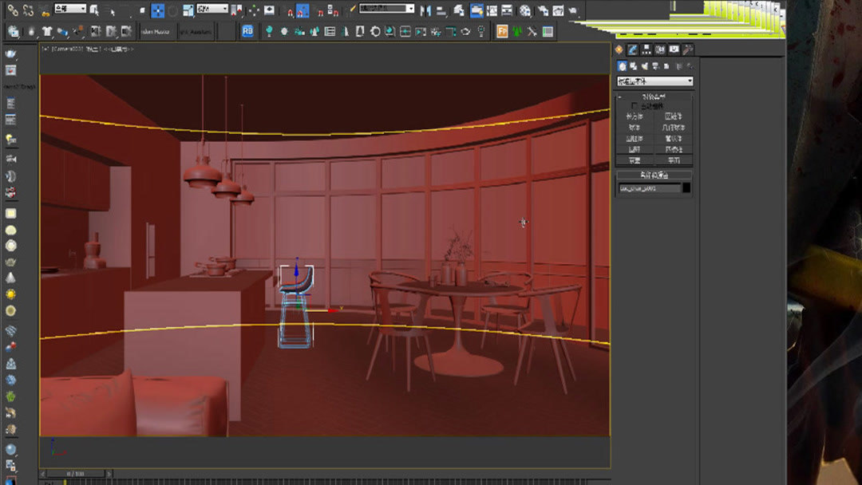The image size is (862, 485).
Task: Enable the AutoGrid checkbox
Action: tap(633, 104)
